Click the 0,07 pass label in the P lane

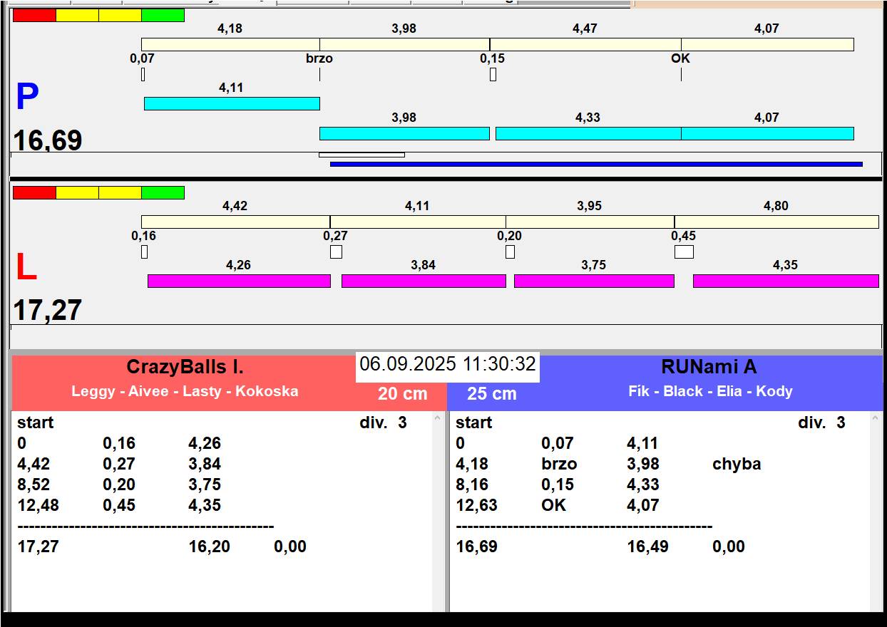pyautogui.click(x=142, y=58)
